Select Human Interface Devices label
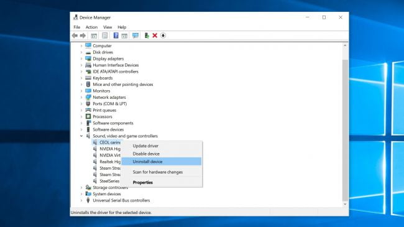 coord(116,65)
